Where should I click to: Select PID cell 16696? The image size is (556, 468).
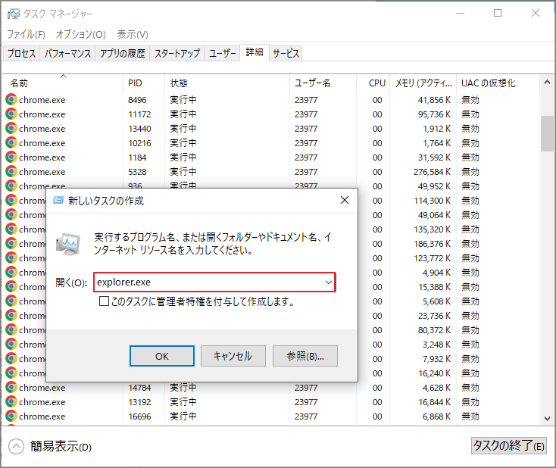point(139,417)
